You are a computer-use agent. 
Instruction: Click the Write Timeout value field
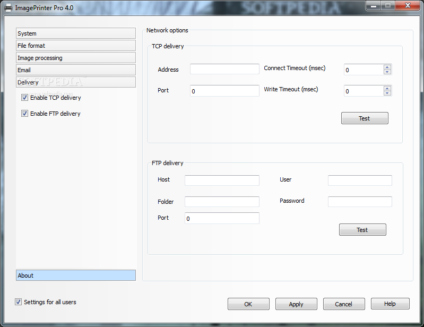tap(364, 91)
